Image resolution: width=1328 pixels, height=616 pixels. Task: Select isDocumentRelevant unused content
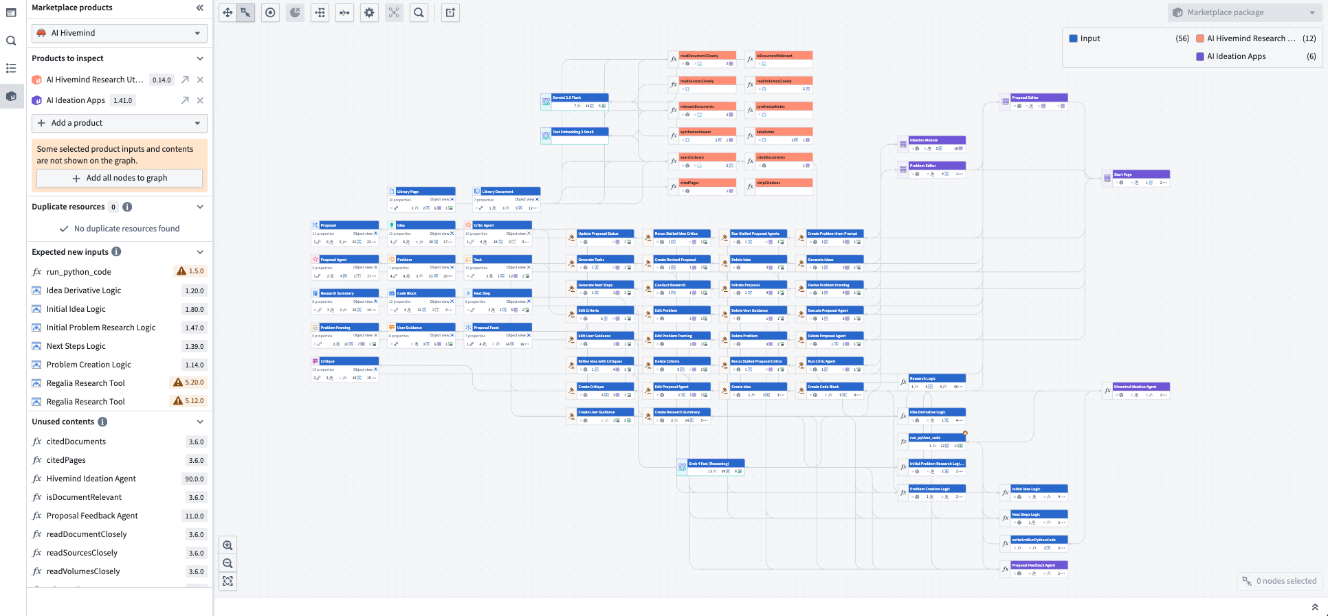[x=120, y=497]
